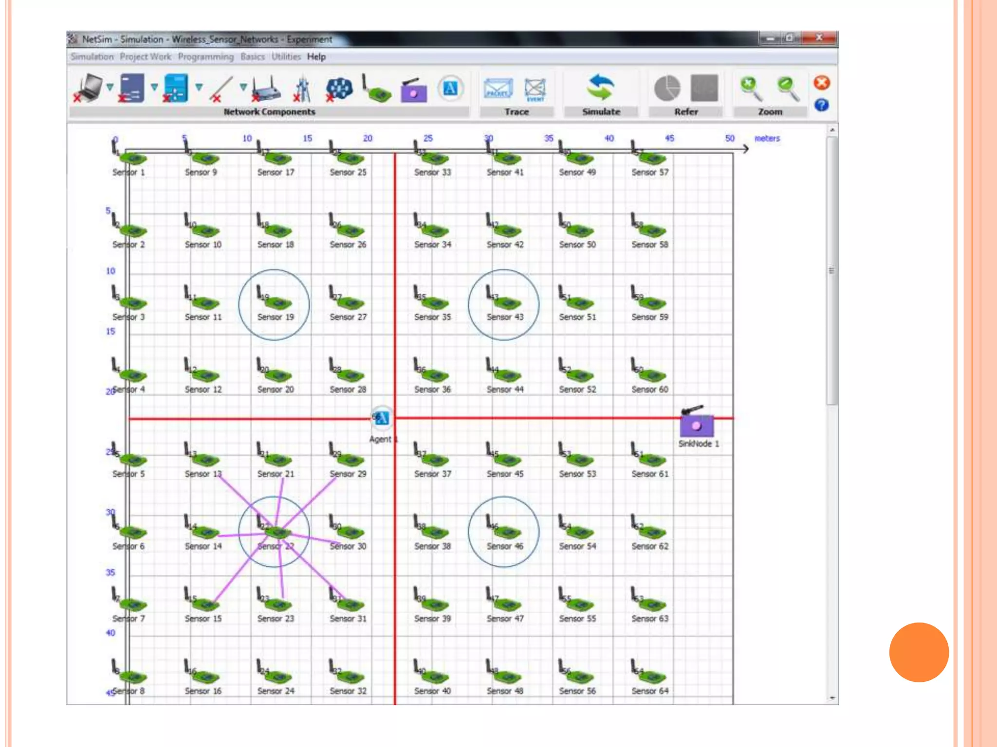The width and height of the screenshot is (997, 747).
Task: Click the Event Trace icon
Action: [535, 89]
